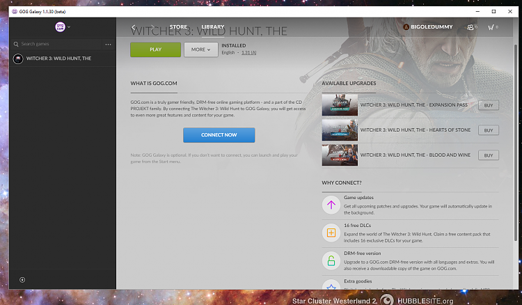Click the 'WHAT IS GOG.COM' heading
The image size is (522, 305).
[154, 84]
